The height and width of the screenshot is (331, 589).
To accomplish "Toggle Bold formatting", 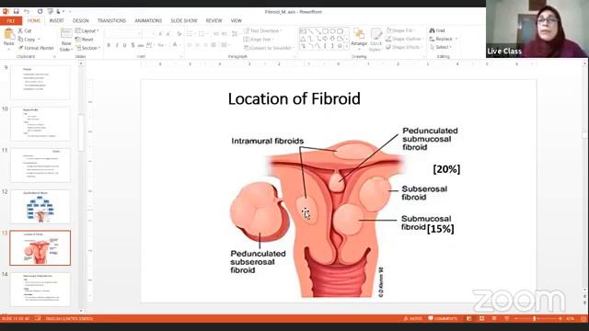I will pyautogui.click(x=109, y=45).
